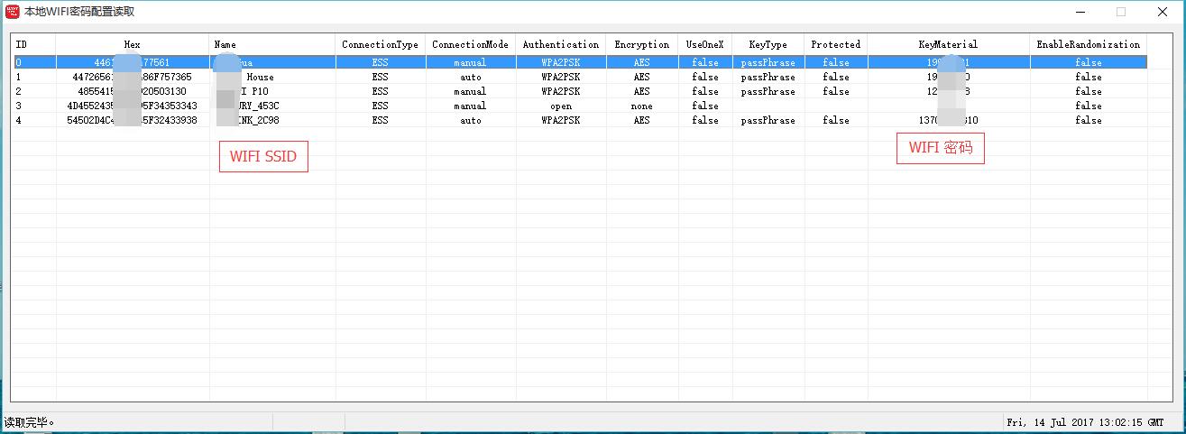Click the app icon in title bar
Image resolution: width=1186 pixels, height=434 pixels.
[12, 12]
